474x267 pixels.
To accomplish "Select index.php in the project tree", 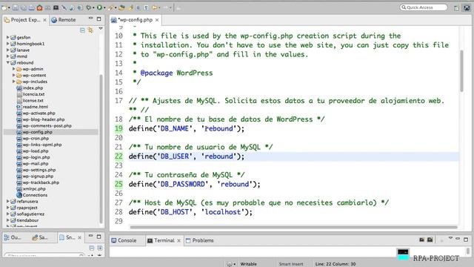I will click(33, 88).
